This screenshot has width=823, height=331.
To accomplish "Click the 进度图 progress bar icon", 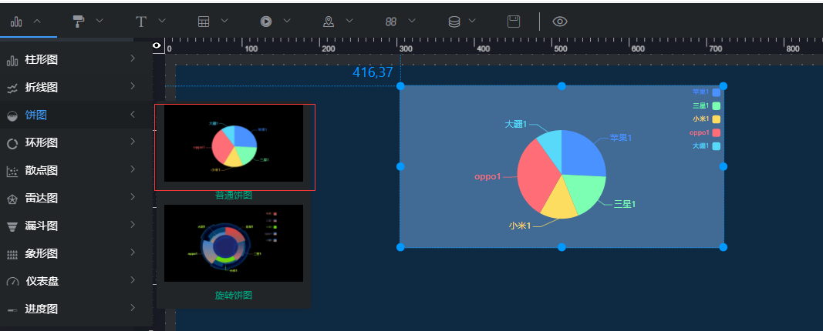I will [12, 310].
